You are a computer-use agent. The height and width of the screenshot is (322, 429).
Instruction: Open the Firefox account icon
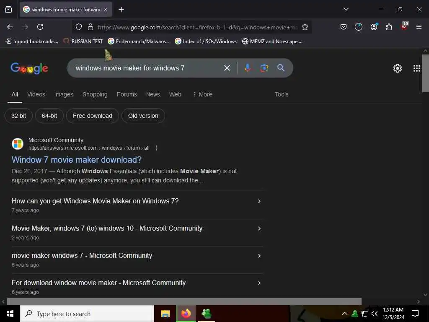[x=374, y=27]
